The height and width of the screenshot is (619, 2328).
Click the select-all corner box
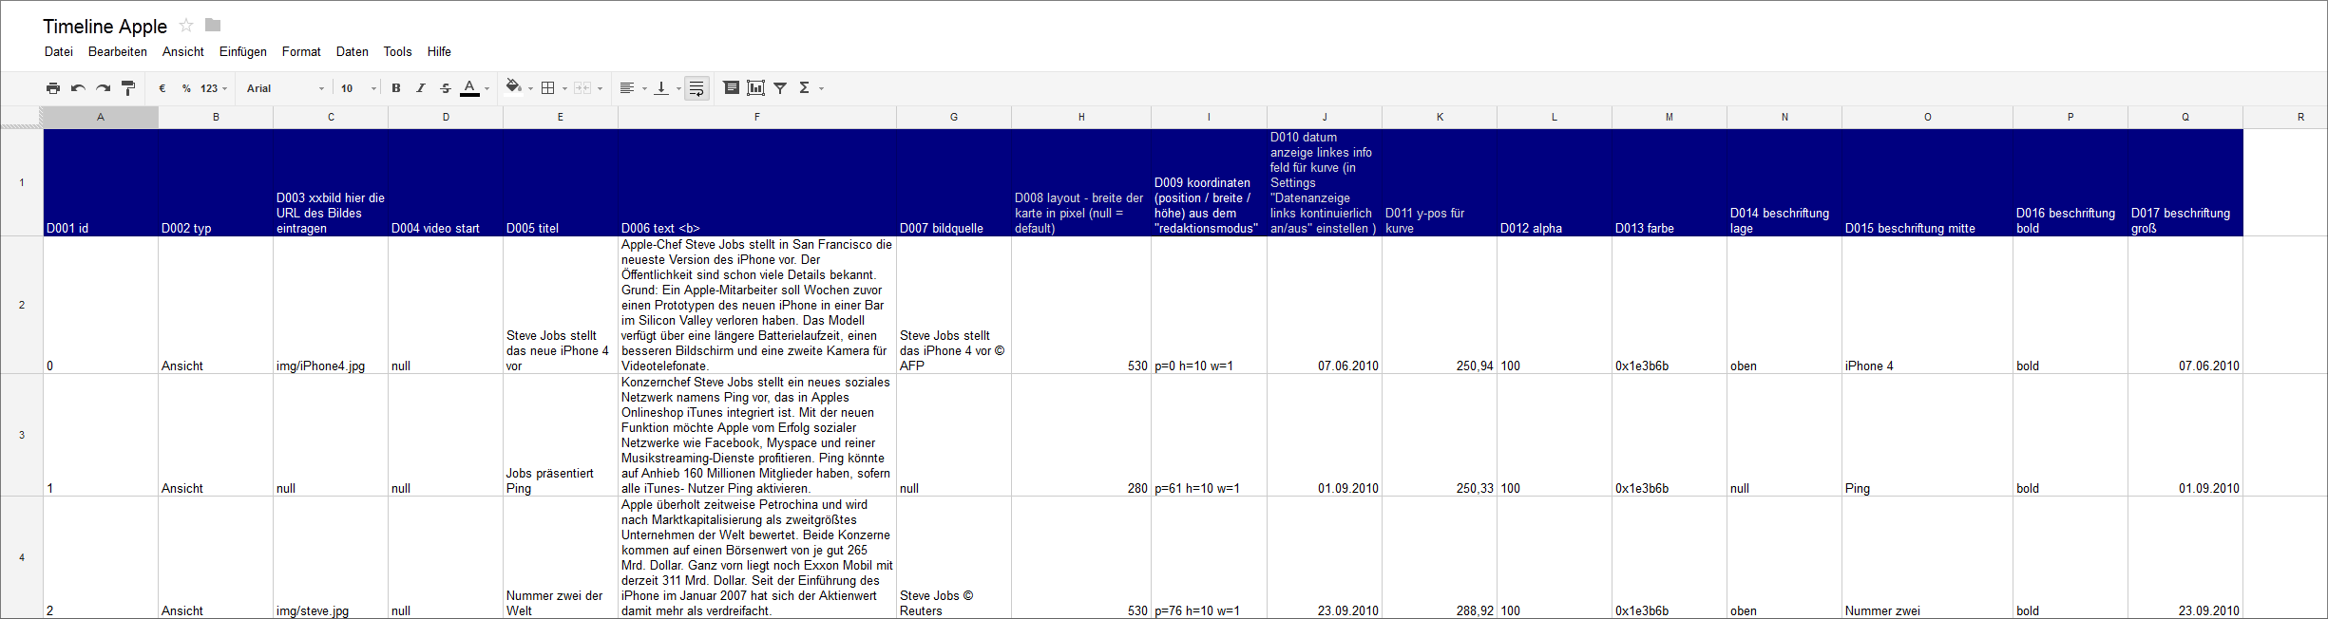(x=22, y=118)
